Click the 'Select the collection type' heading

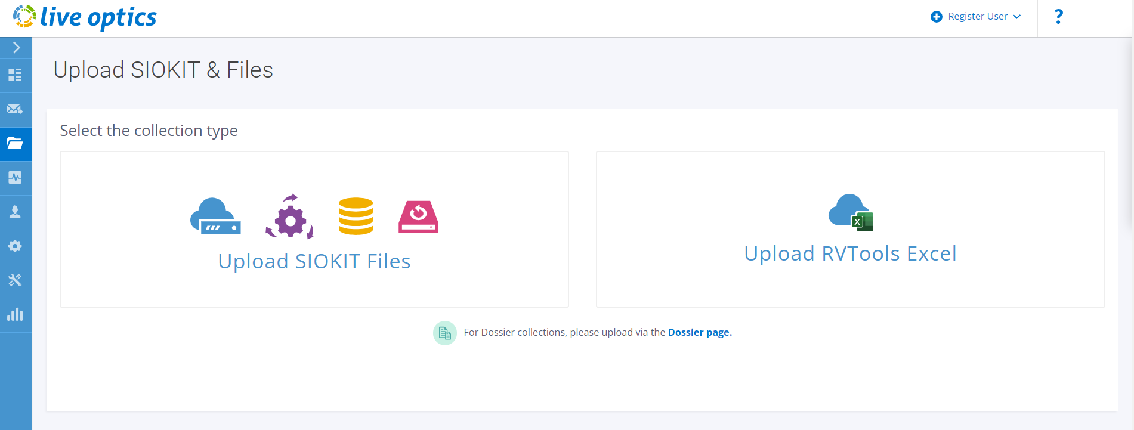pos(149,131)
